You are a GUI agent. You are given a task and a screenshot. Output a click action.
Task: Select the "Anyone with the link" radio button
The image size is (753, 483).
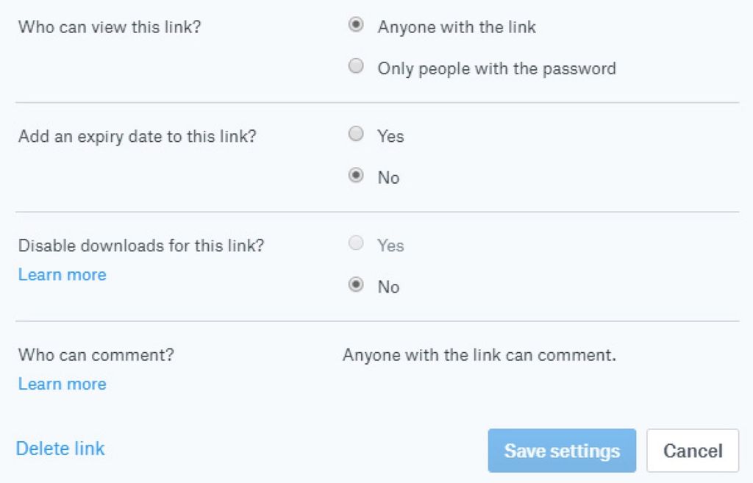point(356,25)
